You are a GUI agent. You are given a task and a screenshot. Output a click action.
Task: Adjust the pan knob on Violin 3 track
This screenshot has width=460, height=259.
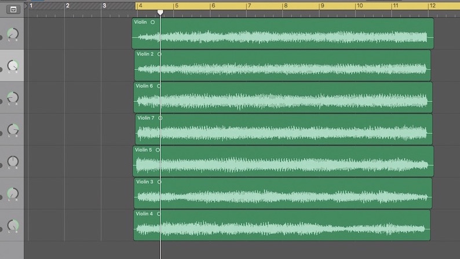coord(13,194)
